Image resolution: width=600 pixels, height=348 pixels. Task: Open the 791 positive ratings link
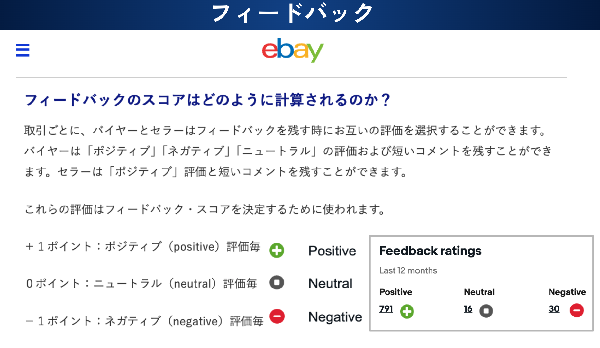click(386, 309)
